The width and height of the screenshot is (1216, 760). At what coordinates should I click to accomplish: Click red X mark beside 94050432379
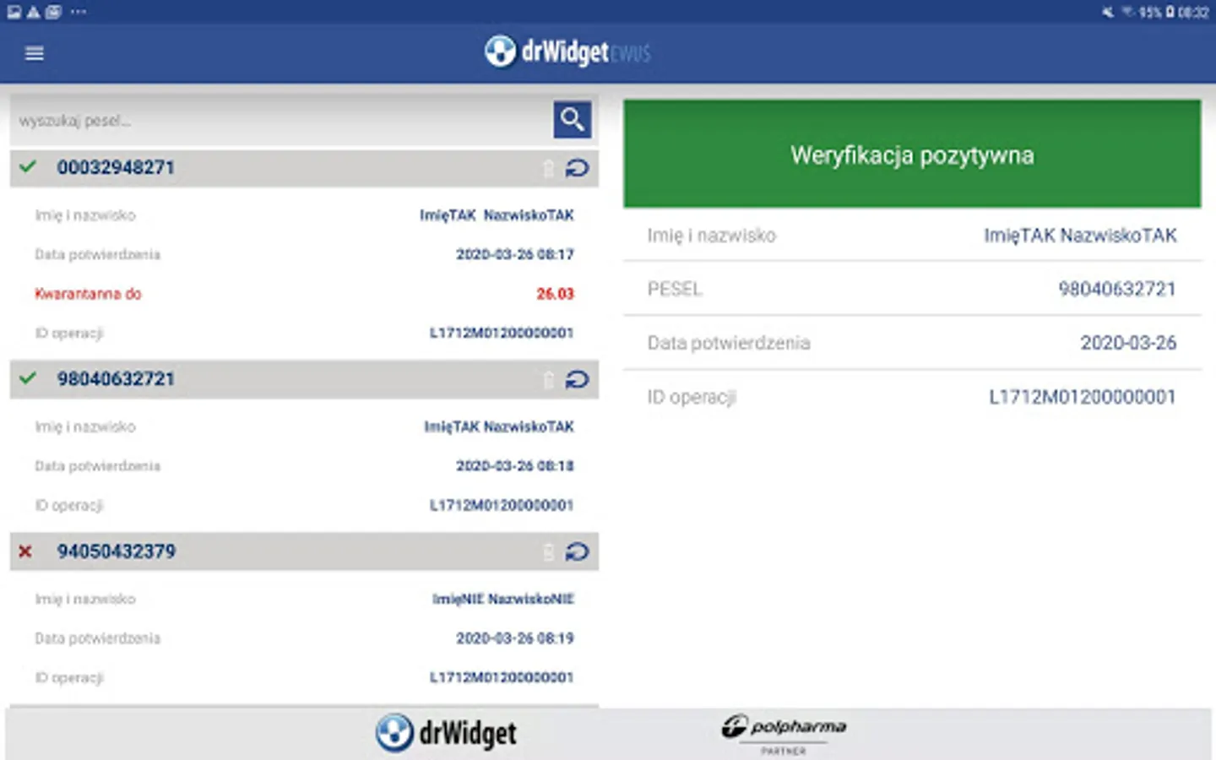click(x=25, y=551)
